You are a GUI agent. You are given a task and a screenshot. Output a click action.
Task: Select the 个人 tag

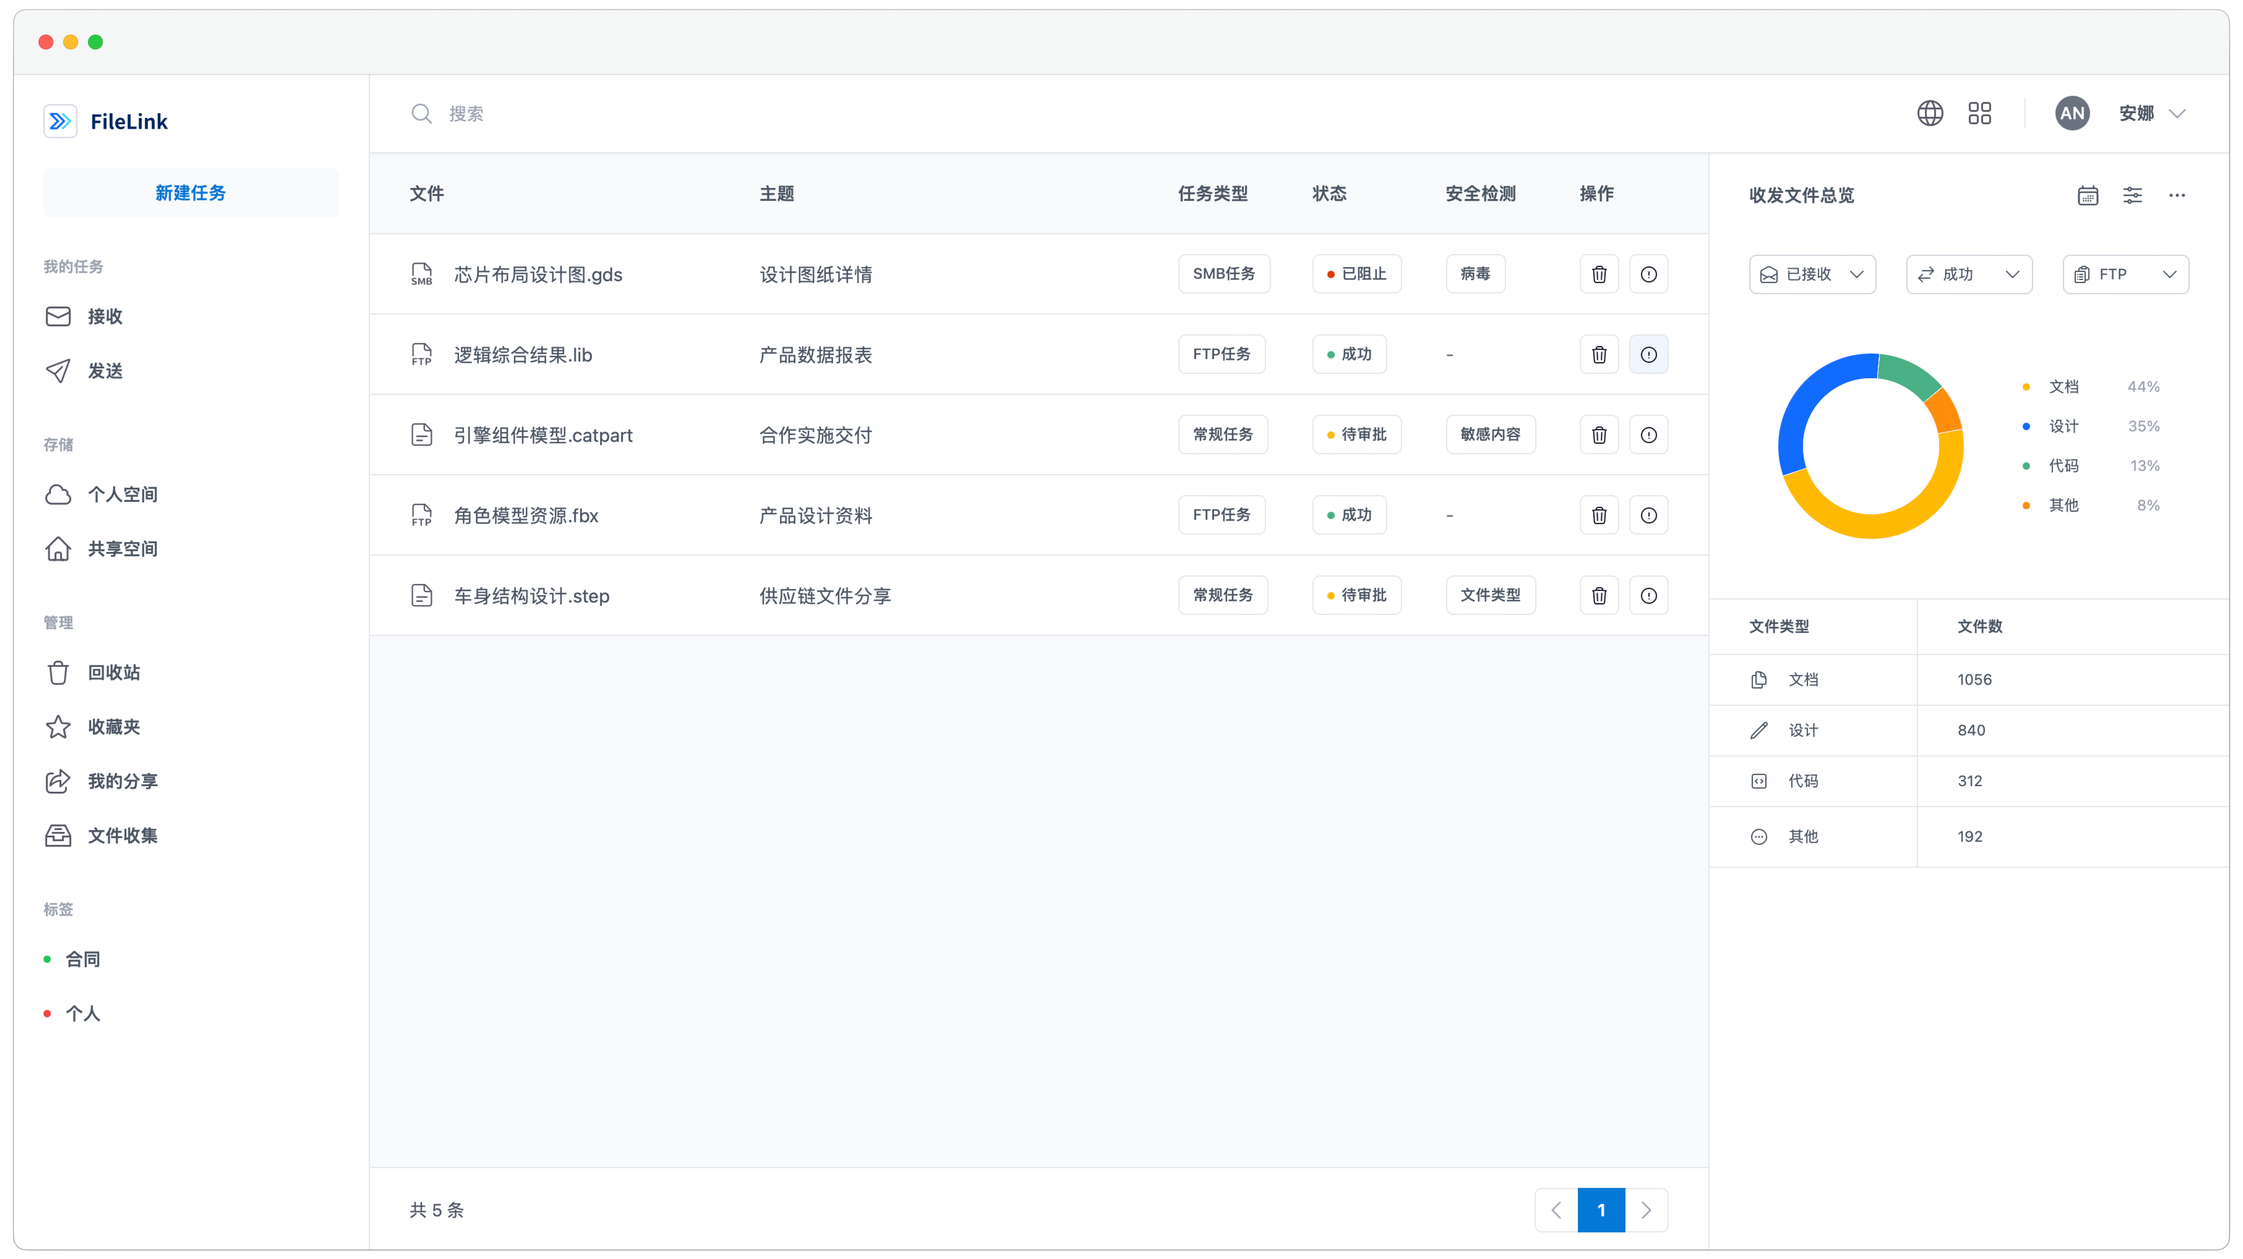[x=73, y=1013]
